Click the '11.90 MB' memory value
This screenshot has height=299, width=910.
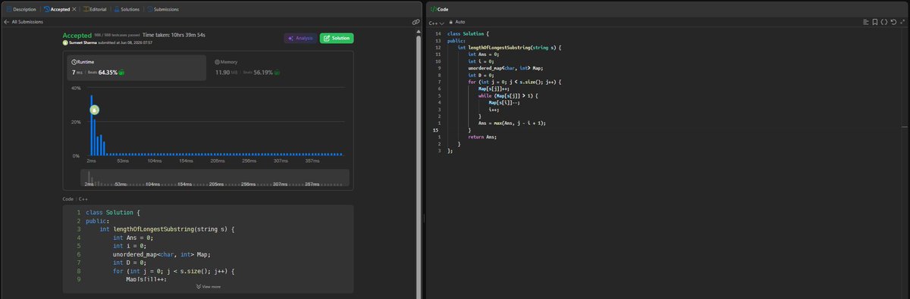pyautogui.click(x=227, y=73)
